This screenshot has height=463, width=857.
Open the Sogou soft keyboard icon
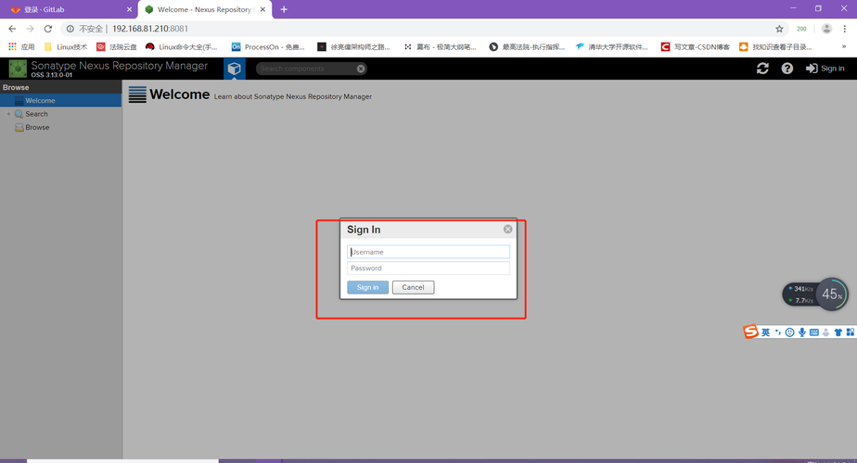click(x=813, y=332)
